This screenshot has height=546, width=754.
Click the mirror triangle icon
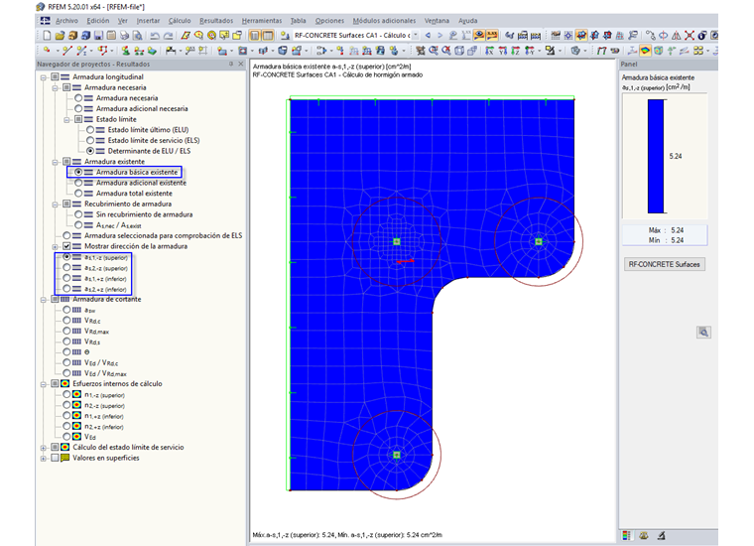tap(676, 35)
